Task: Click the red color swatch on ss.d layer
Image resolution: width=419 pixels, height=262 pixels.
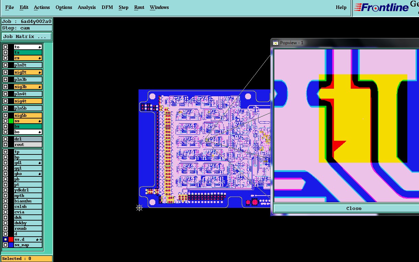Action: tap(11, 239)
